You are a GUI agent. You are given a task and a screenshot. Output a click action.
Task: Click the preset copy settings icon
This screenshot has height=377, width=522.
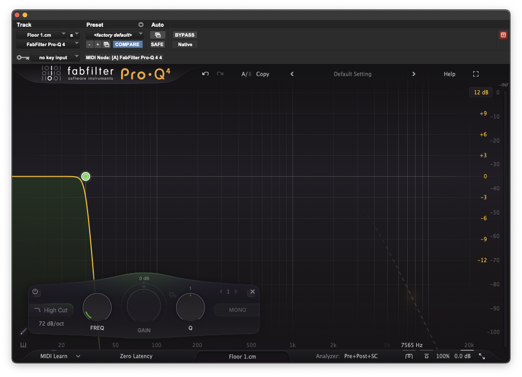coord(106,44)
